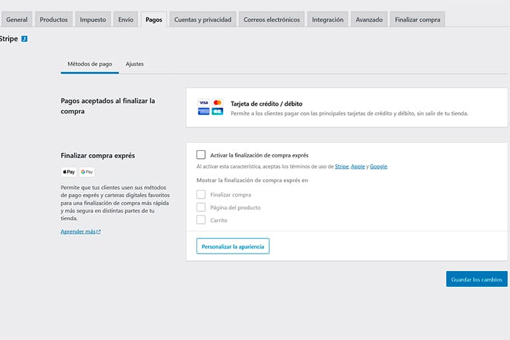The image size is (510, 340).
Task: Switch to the Impuesto tab
Action: click(x=93, y=19)
